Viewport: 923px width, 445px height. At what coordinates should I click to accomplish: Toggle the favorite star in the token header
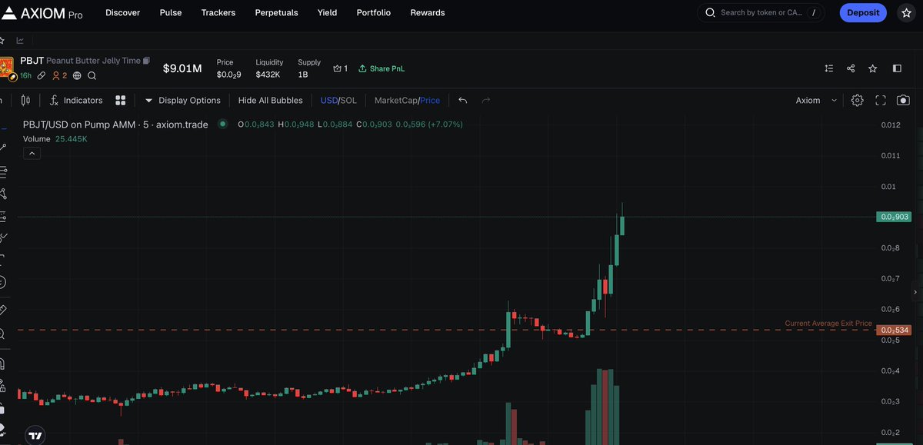point(872,68)
